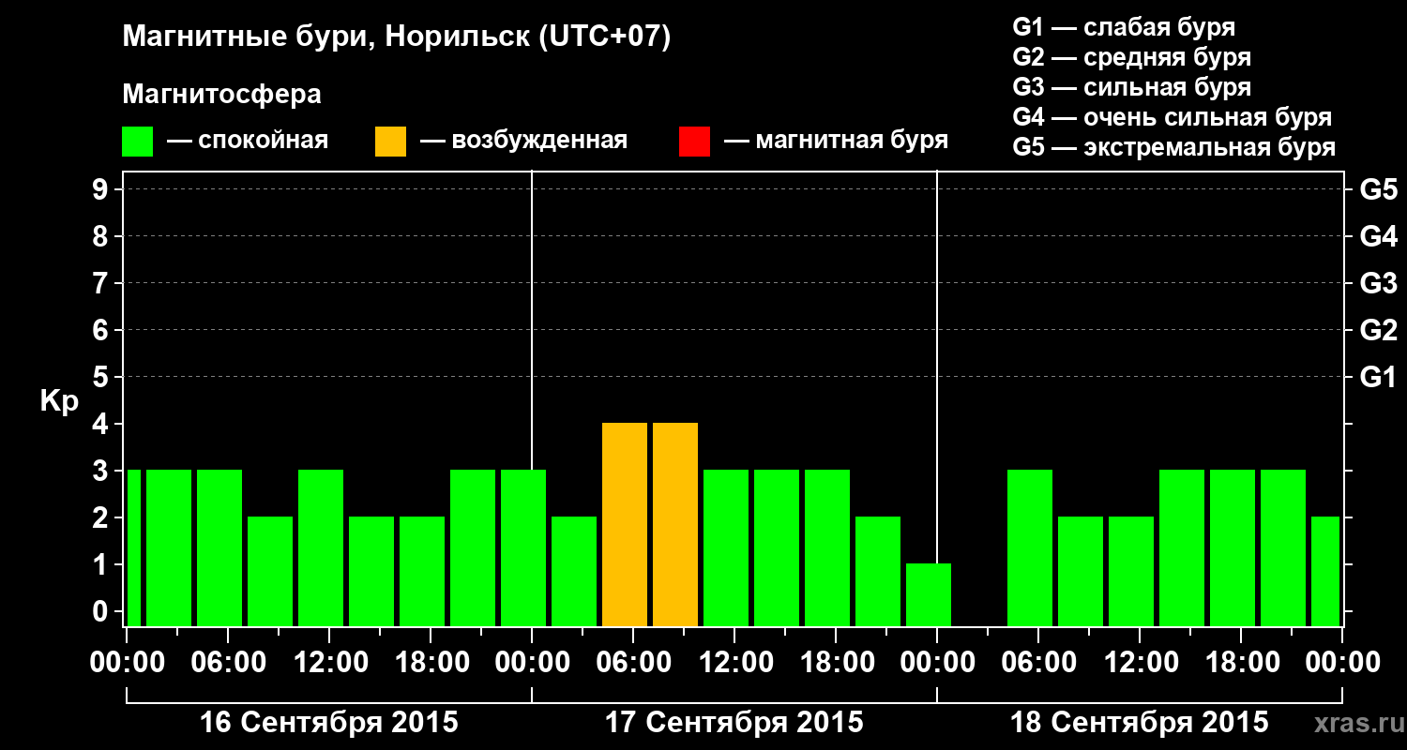The width and height of the screenshot is (1407, 750).
Task: Select the title 'Магнитные бури, Норильск (UTC+07)'
Action: tap(397, 38)
